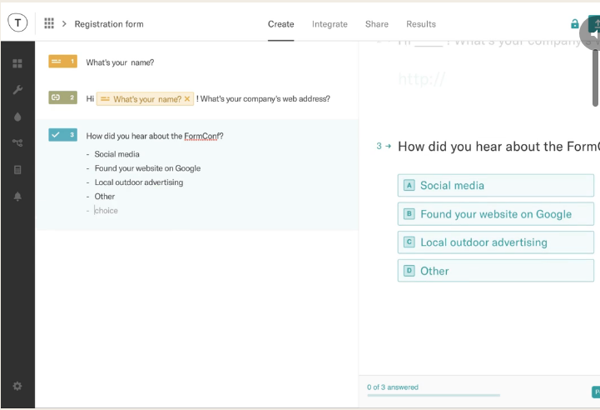Open the Share tab

(x=376, y=24)
